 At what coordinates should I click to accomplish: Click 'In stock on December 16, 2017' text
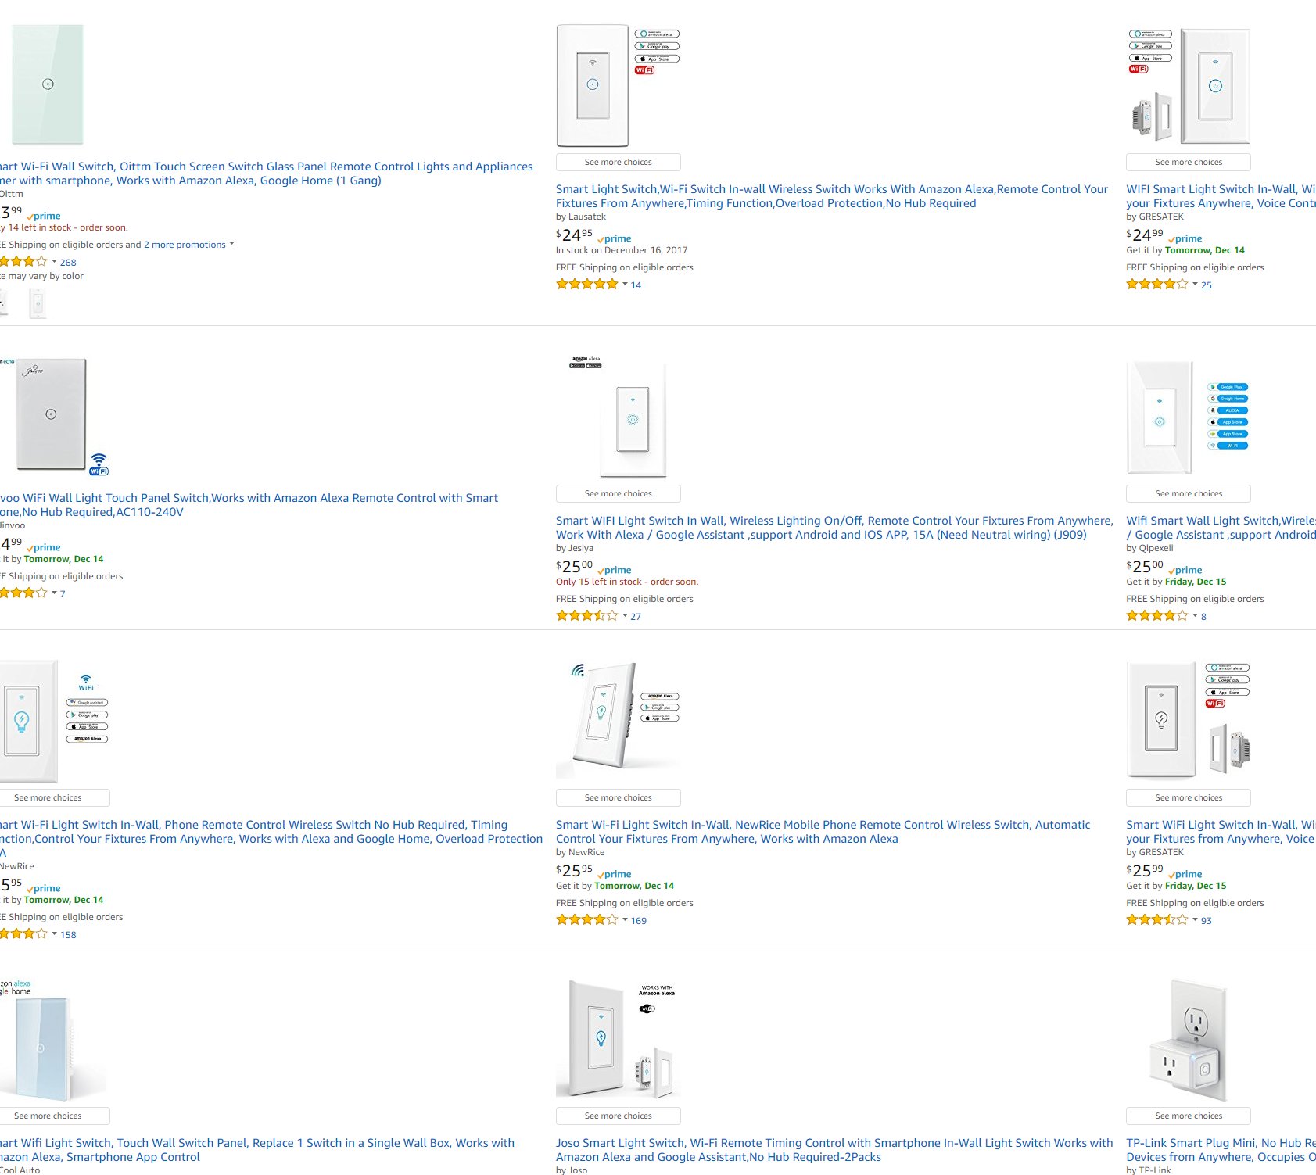(x=622, y=250)
